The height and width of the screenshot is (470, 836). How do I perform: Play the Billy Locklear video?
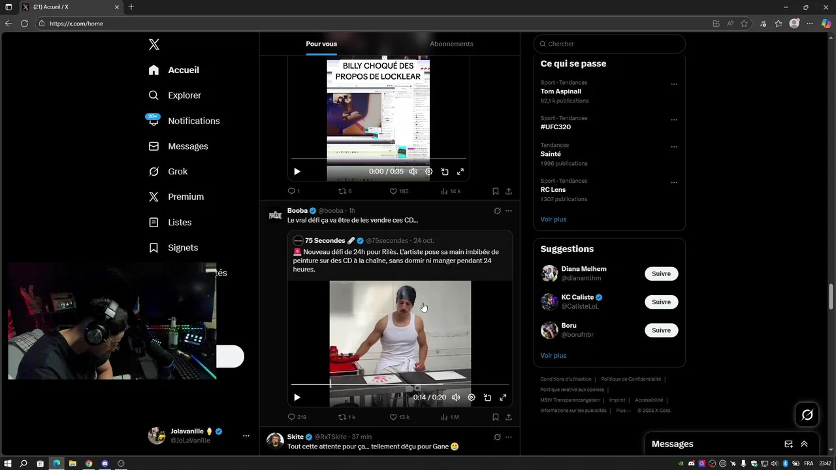[297, 172]
